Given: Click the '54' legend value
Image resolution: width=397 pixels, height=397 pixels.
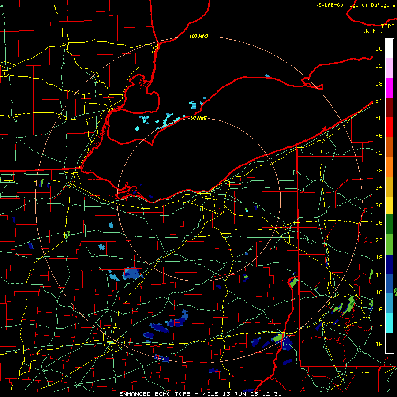Looking at the screenshot, I should pyautogui.click(x=379, y=101).
